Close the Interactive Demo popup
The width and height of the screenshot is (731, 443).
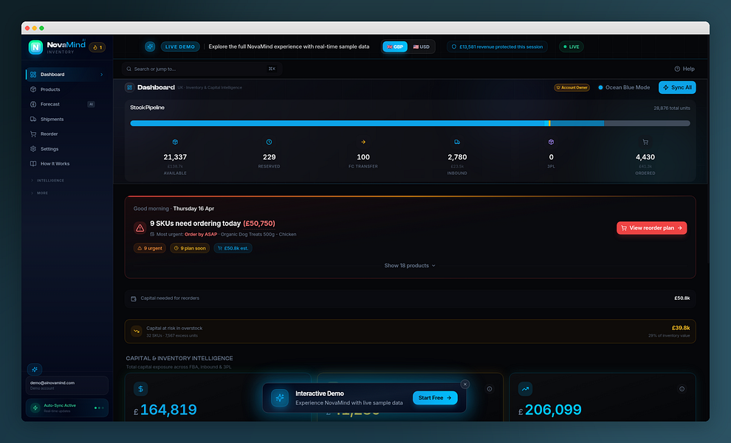[x=464, y=384]
